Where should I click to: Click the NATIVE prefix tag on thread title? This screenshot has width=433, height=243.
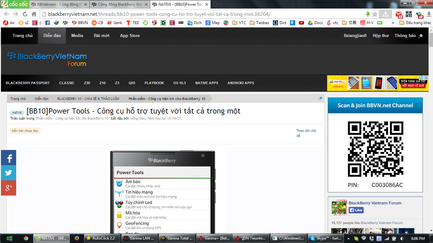coord(17,113)
